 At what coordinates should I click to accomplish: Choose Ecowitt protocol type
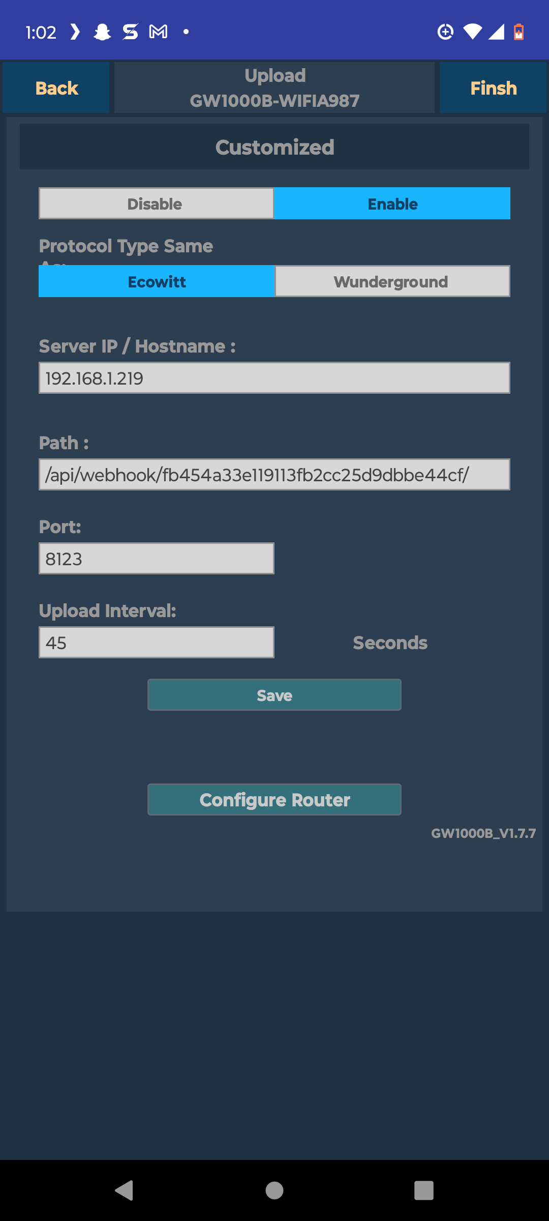coord(157,281)
